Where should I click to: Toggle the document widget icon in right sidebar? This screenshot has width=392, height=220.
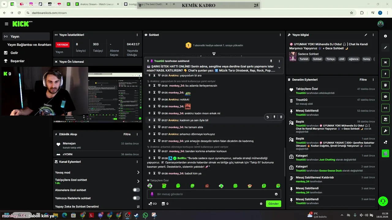[385, 85]
